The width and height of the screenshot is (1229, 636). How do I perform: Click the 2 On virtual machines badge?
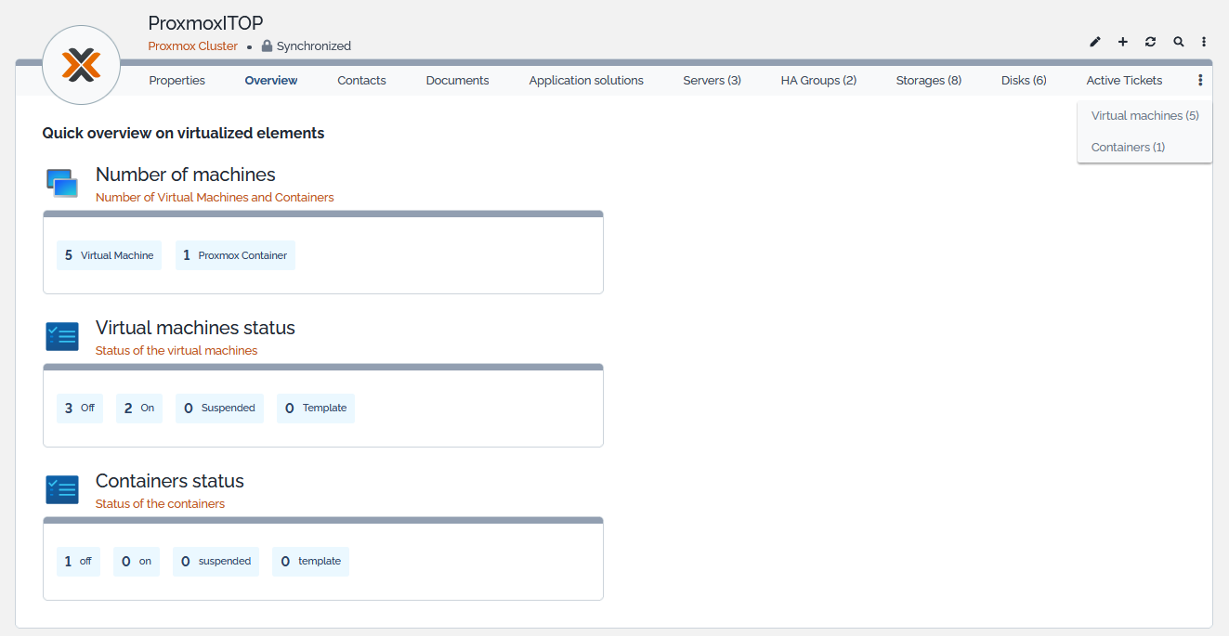139,409
